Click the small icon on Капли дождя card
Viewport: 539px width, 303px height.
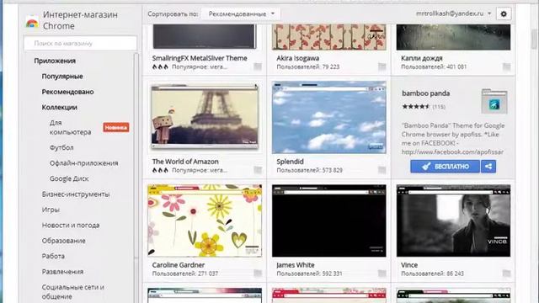tap(506, 66)
